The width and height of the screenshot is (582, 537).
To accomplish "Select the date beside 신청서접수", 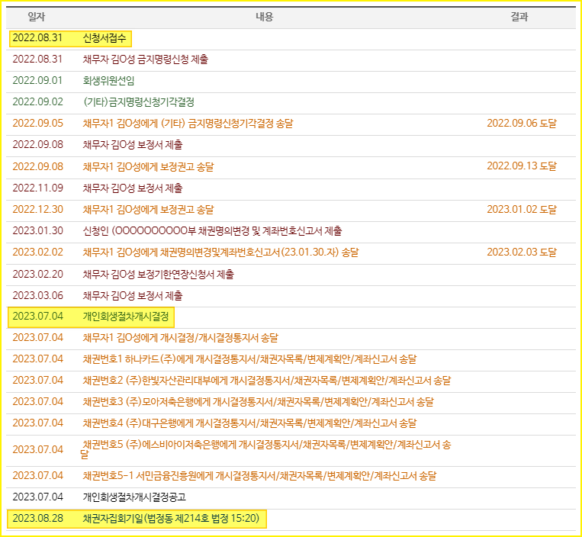I will click(x=37, y=38).
